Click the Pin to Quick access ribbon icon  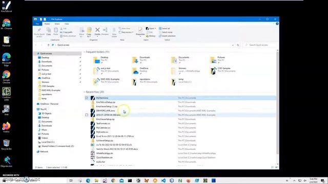coord(39,32)
